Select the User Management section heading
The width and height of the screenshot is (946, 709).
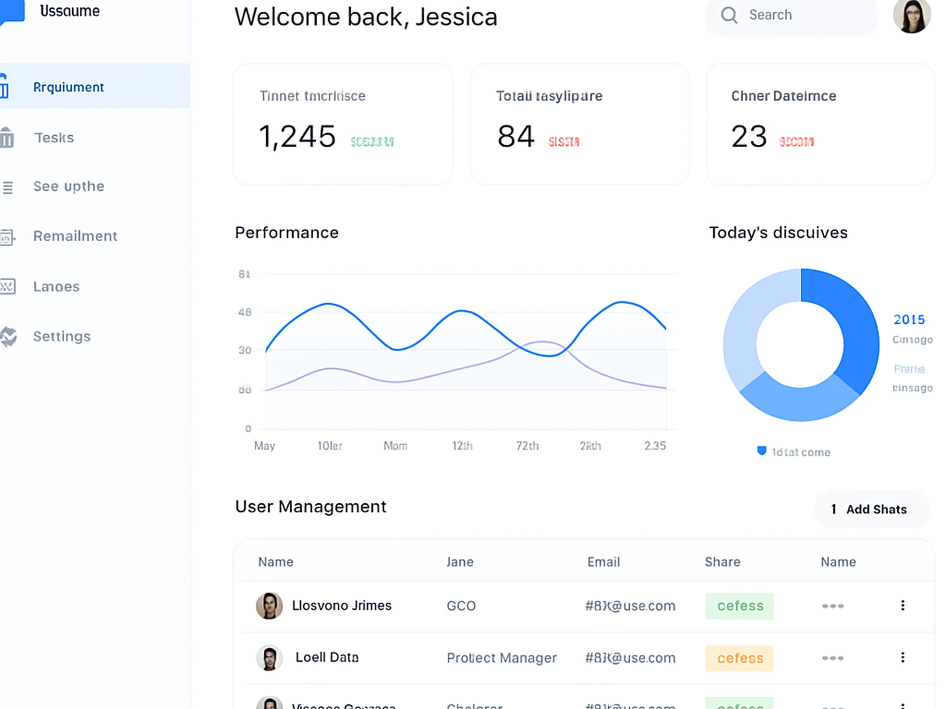(x=310, y=506)
